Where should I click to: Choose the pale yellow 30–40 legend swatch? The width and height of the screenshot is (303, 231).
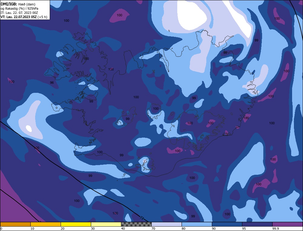coord(106,224)
